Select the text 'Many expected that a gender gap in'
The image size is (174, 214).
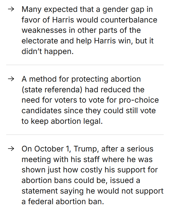(87, 10)
